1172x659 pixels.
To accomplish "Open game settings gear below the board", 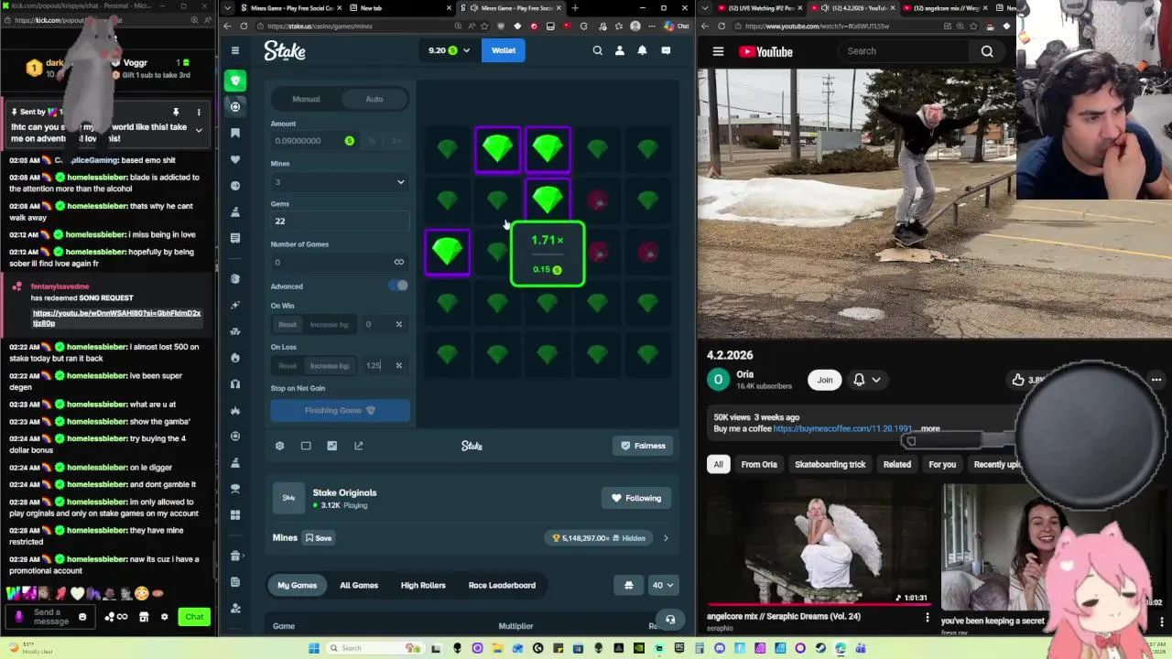I will [x=280, y=446].
